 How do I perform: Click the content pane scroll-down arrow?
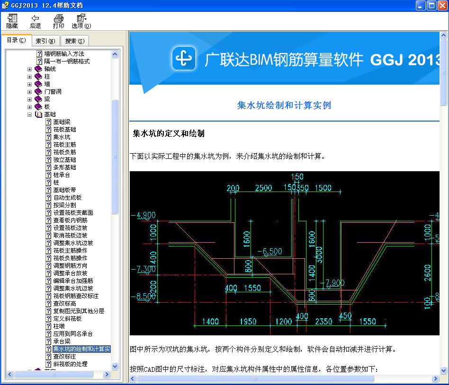click(443, 371)
